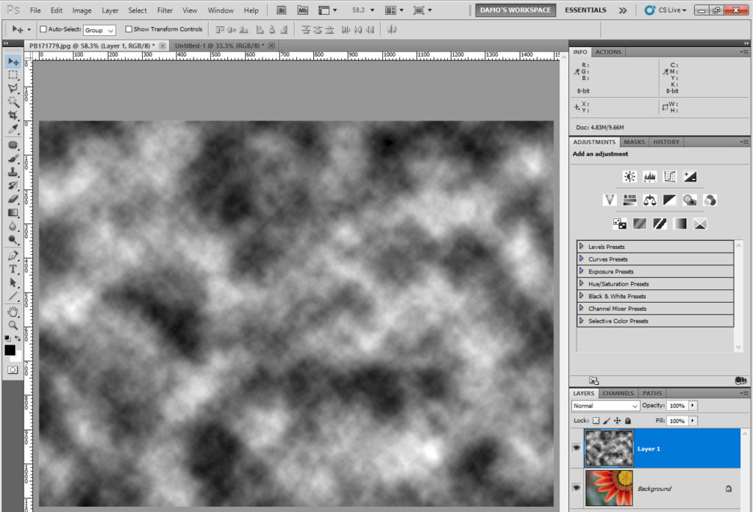Open the CS Live button

pyautogui.click(x=665, y=10)
